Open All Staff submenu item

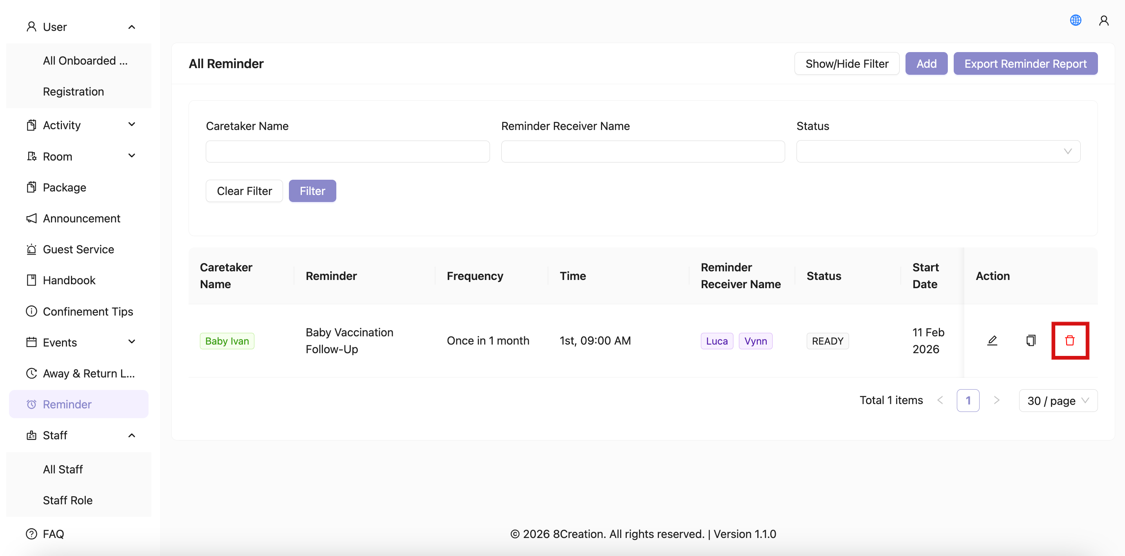[x=63, y=469]
